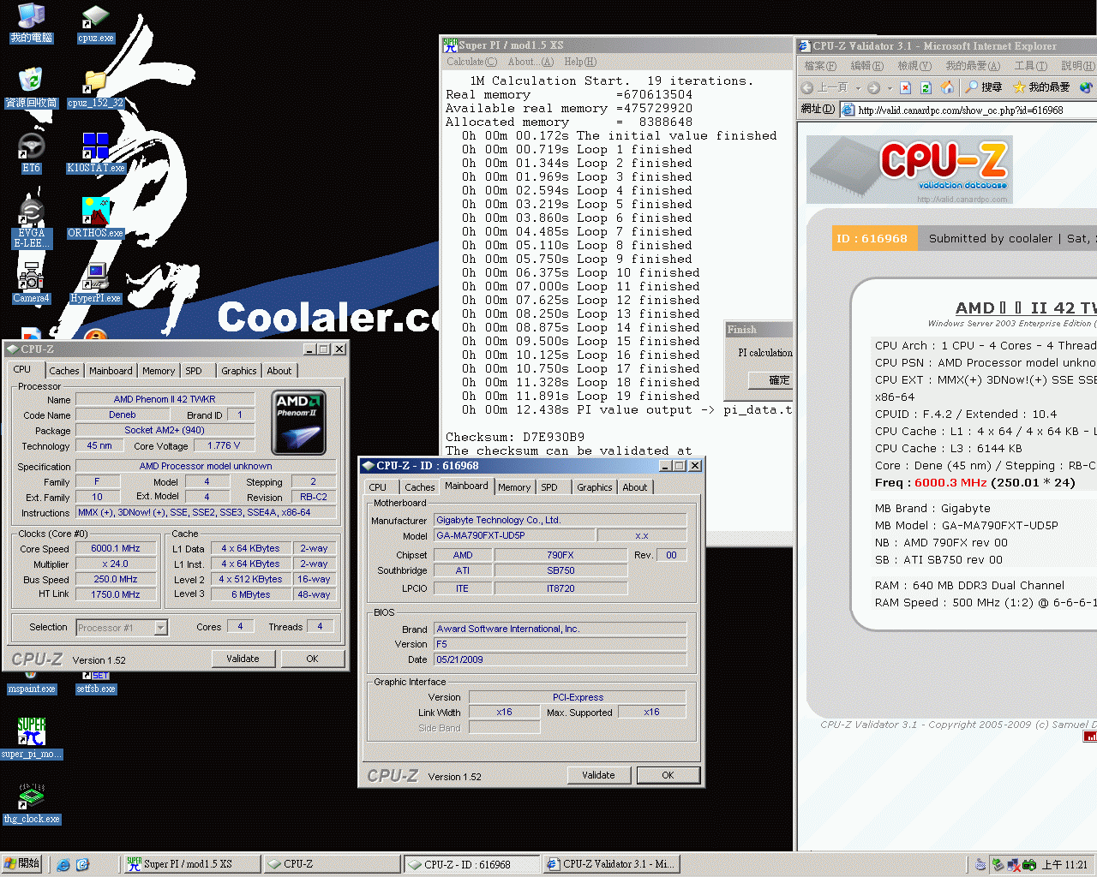
Task: Click the IE Home icon
Action: 947,87
